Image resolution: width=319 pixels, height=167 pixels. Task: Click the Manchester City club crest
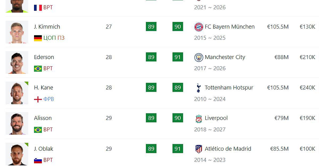[199, 58]
